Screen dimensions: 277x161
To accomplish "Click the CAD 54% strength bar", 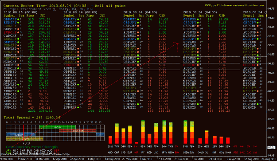I will click(123, 136).
